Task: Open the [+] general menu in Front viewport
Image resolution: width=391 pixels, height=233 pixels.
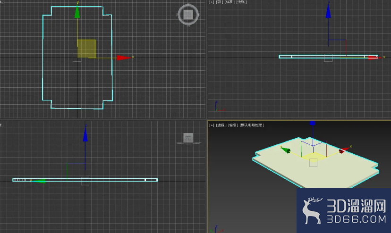Action: (212, 2)
